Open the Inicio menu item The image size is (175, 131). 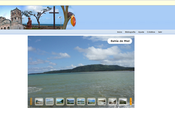click(120, 32)
